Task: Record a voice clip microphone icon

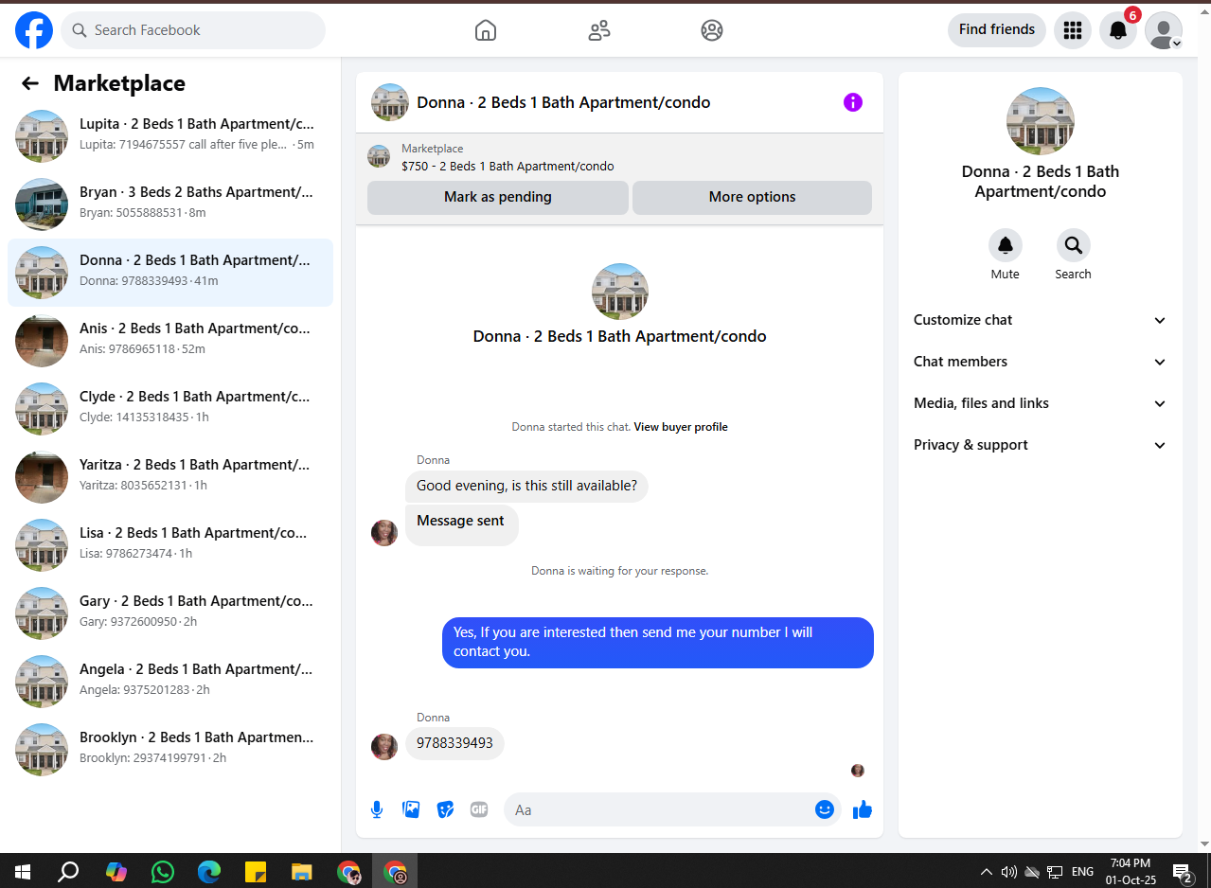Action: pos(377,809)
